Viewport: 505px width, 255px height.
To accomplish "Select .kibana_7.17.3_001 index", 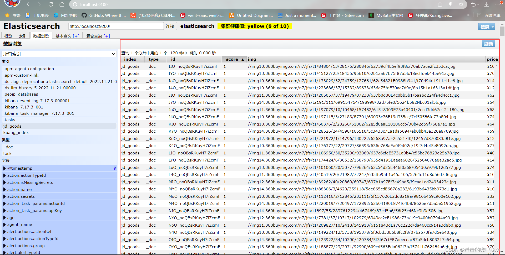I will (59, 107).
